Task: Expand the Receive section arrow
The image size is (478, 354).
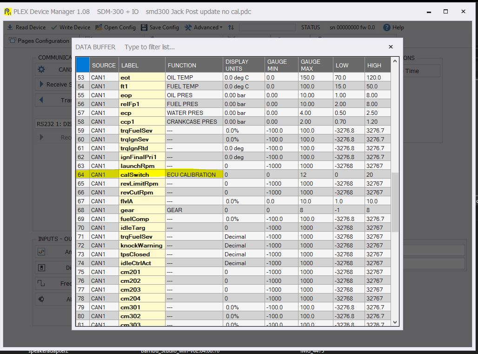Action: (x=41, y=84)
